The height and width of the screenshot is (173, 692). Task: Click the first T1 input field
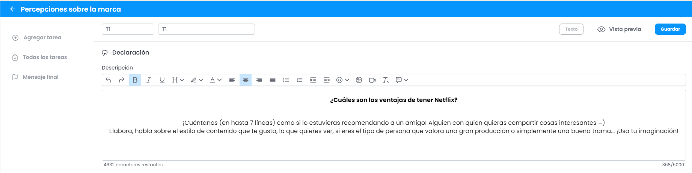pos(128,29)
